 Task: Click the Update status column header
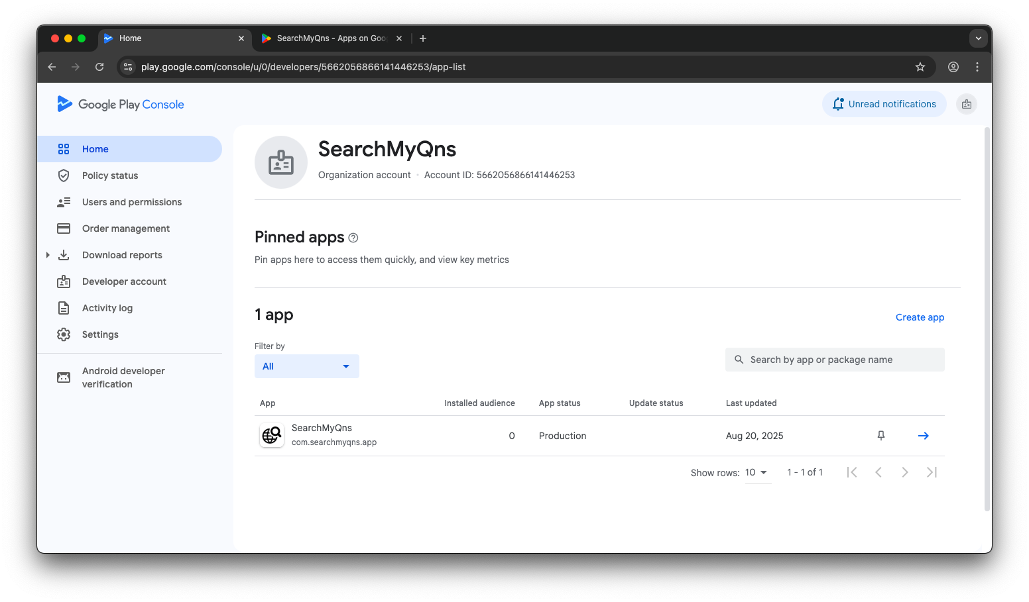(656, 403)
